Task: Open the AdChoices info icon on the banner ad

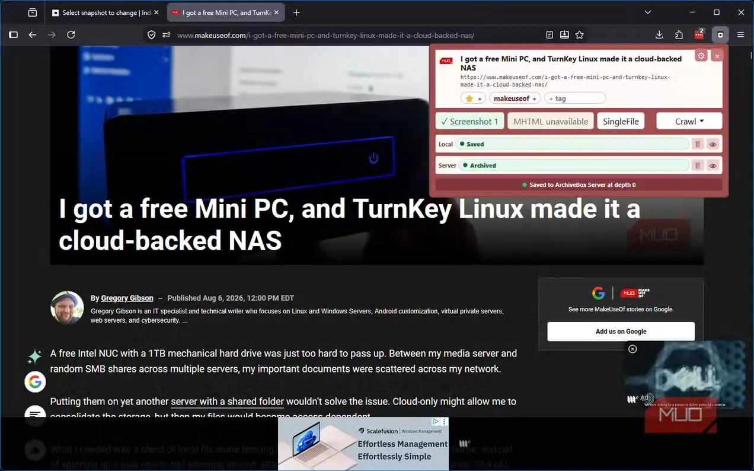Action: [436, 421]
